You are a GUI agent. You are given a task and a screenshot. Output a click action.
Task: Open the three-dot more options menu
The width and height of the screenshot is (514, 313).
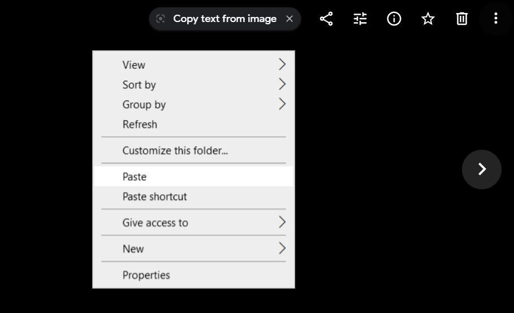coord(495,19)
